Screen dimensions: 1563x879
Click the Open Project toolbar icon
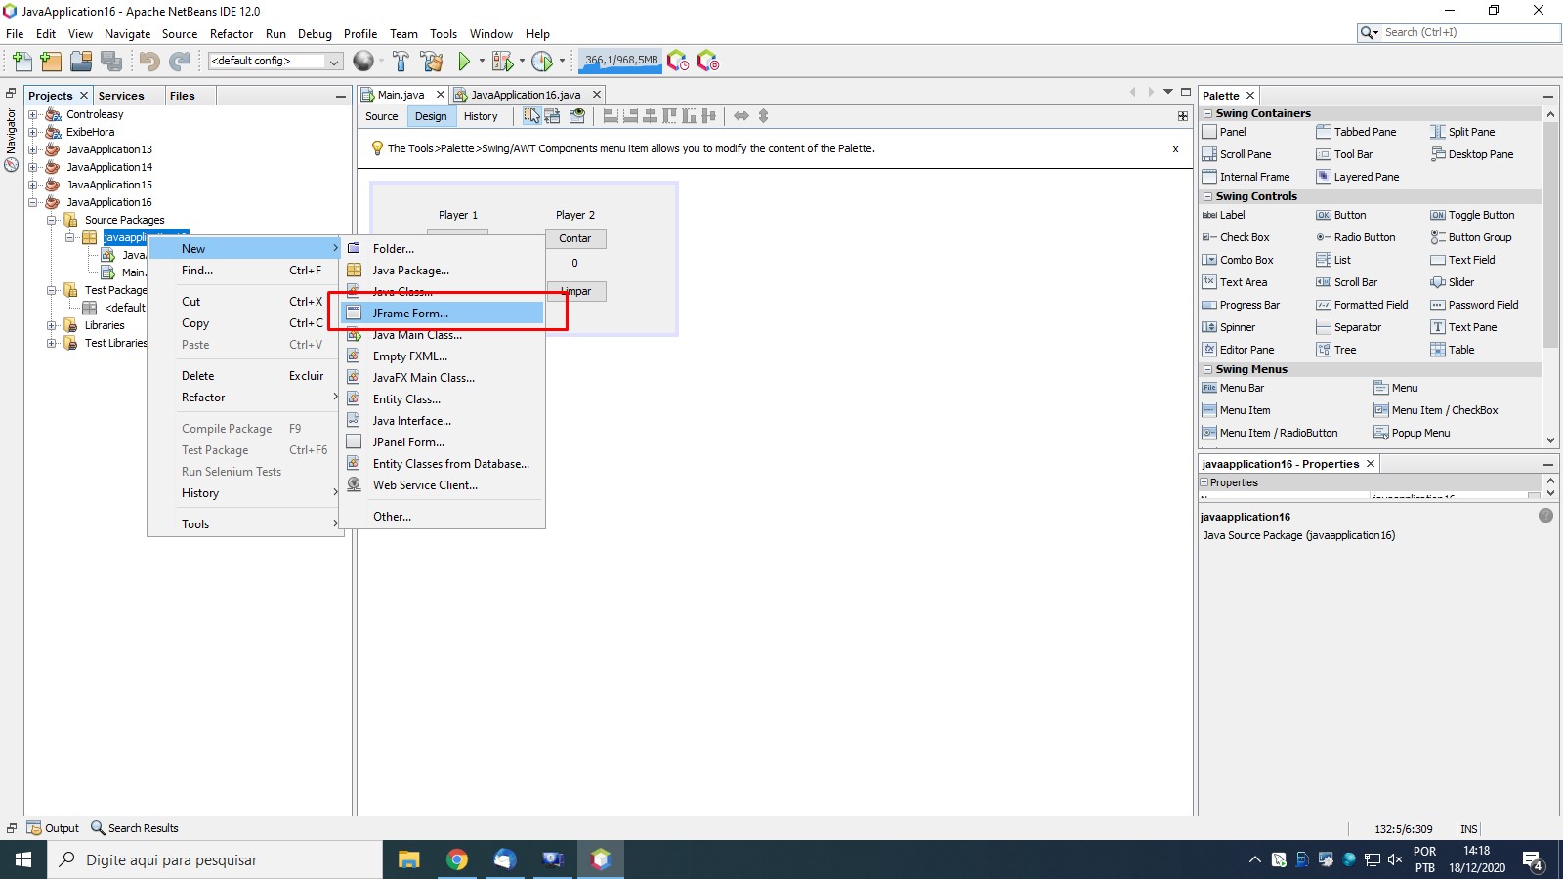click(81, 62)
